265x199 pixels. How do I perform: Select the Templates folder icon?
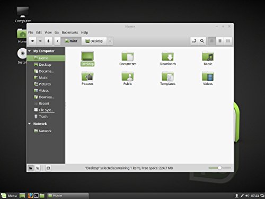click(x=167, y=79)
